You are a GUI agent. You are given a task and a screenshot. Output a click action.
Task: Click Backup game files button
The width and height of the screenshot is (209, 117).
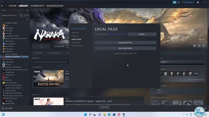click(x=125, y=43)
